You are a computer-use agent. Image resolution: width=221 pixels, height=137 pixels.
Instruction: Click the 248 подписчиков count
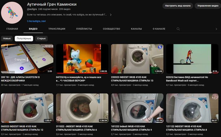pyautogui.click(x=48, y=9)
